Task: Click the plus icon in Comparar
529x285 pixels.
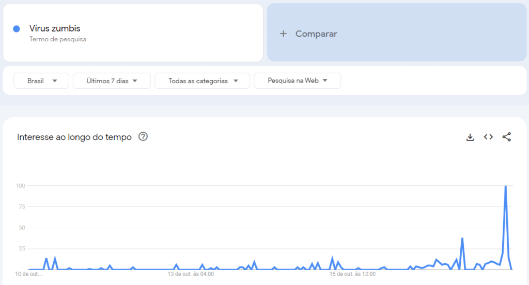Action: point(283,34)
